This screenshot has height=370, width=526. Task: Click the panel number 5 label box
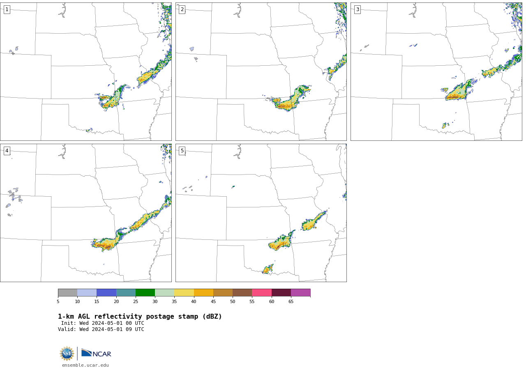point(182,151)
